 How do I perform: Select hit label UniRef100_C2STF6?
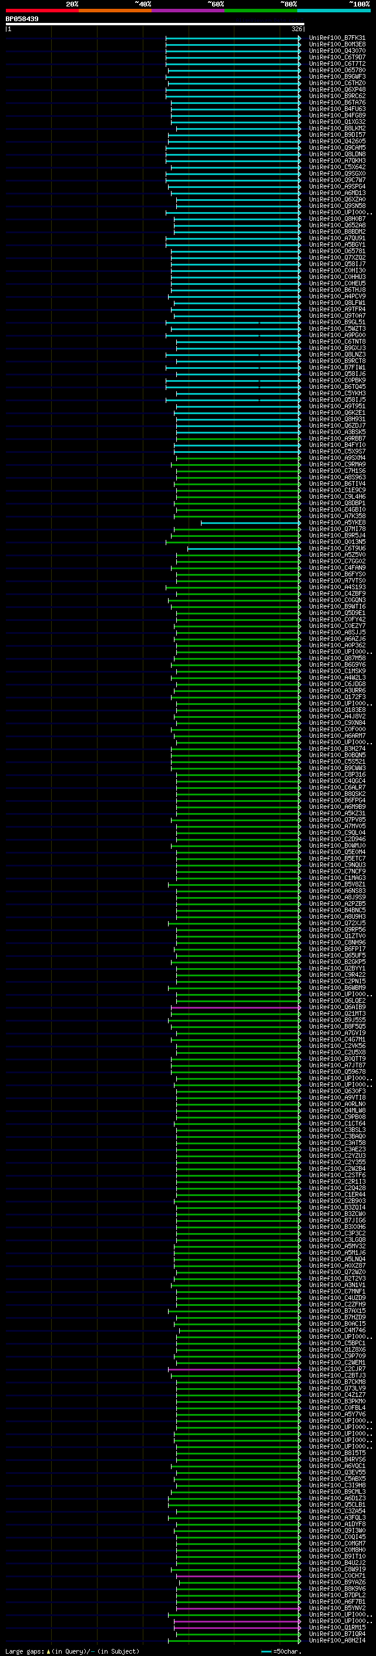[337, 1175]
